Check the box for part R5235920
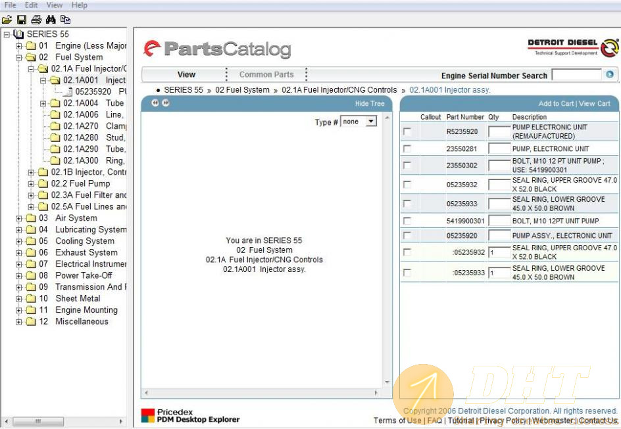This screenshot has width=621, height=429. pyautogui.click(x=407, y=131)
